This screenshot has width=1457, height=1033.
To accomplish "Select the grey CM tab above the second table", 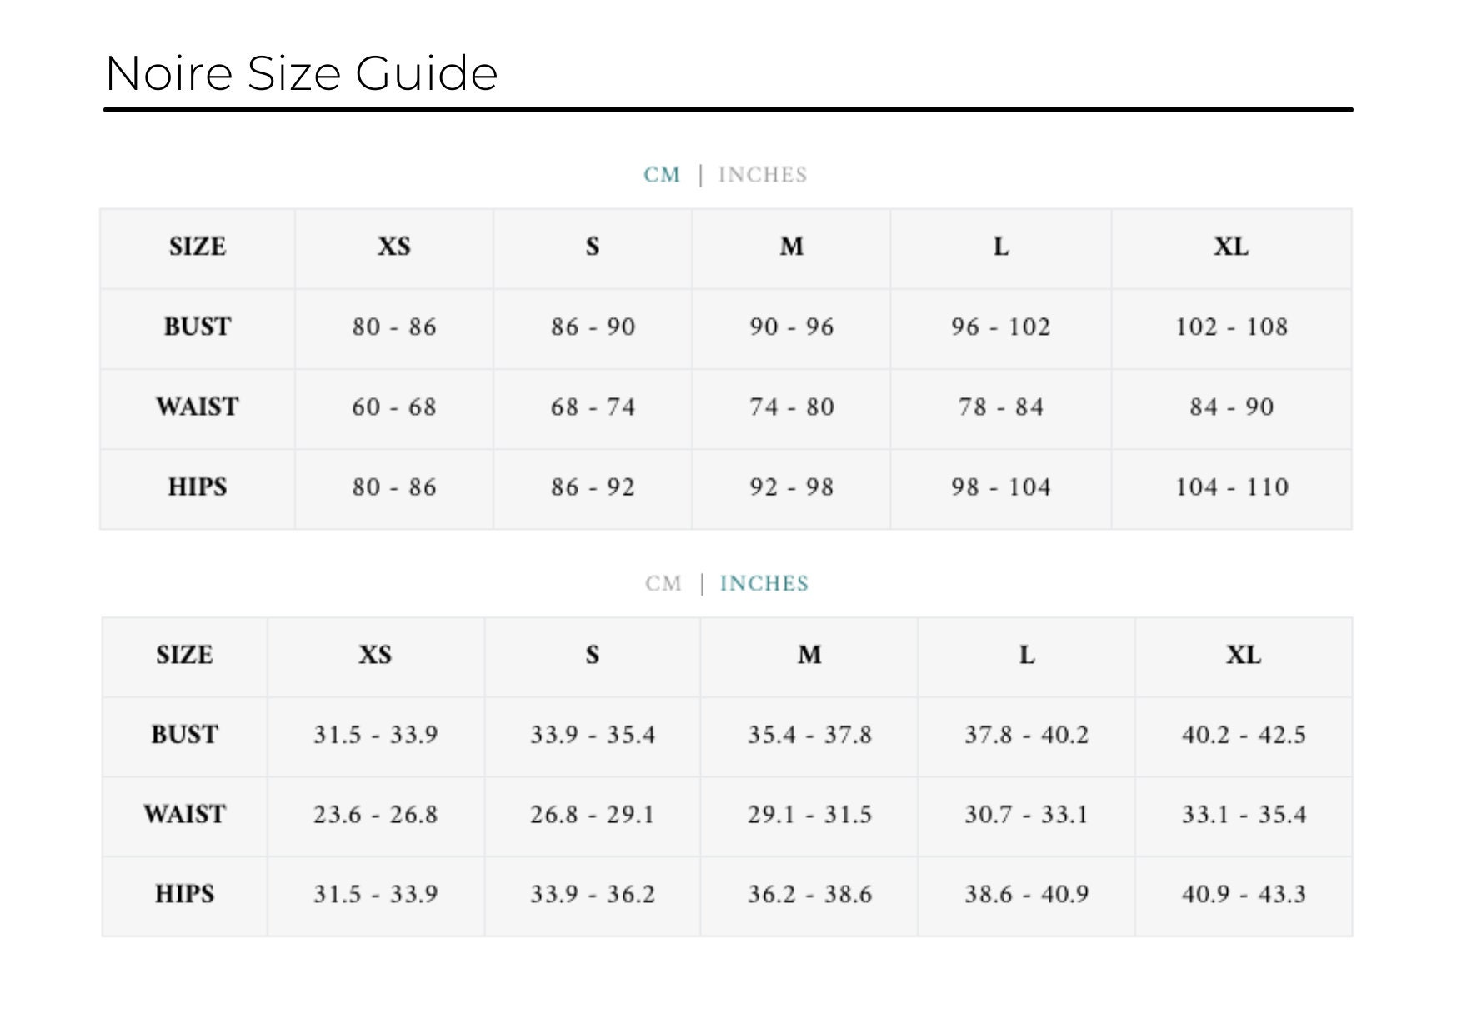I will 663,583.
